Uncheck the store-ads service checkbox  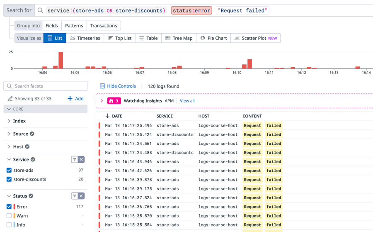click(9, 170)
